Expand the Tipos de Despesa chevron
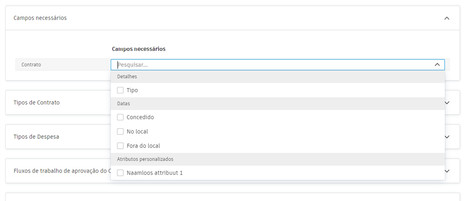This screenshot has width=466, height=201. (447, 137)
